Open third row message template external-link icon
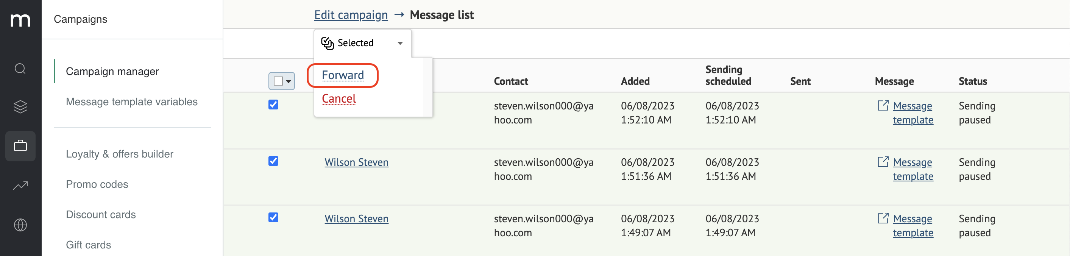 click(883, 218)
